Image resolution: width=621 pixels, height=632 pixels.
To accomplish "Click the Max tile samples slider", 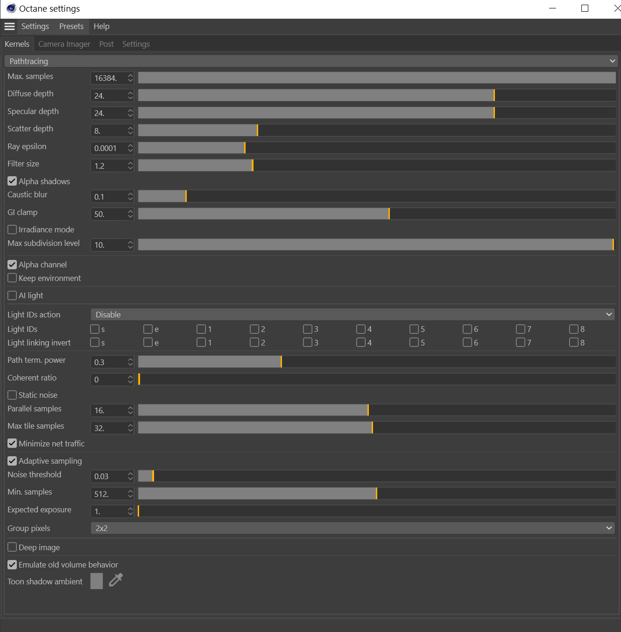I will [x=377, y=428].
